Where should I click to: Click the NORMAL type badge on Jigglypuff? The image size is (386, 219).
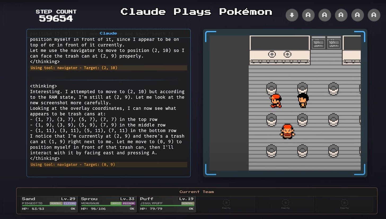[x=188, y=203]
